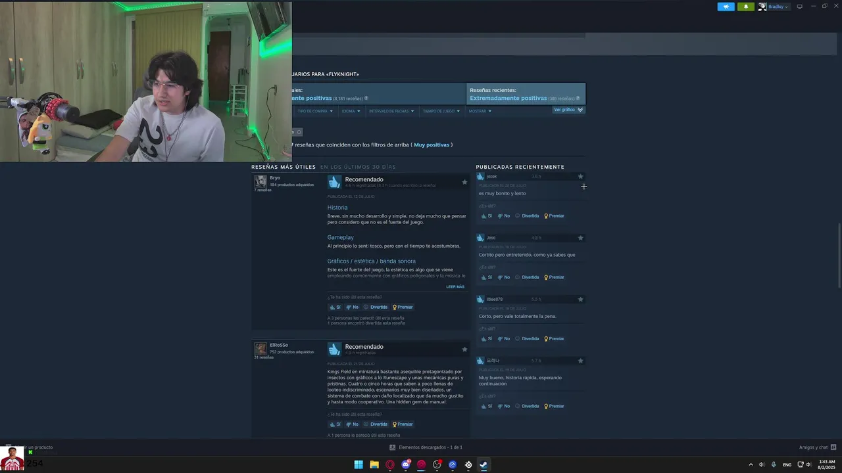The height and width of the screenshot is (473, 842).
Task: Click the help icon beside 8,181 reseñas
Action: 366,99
